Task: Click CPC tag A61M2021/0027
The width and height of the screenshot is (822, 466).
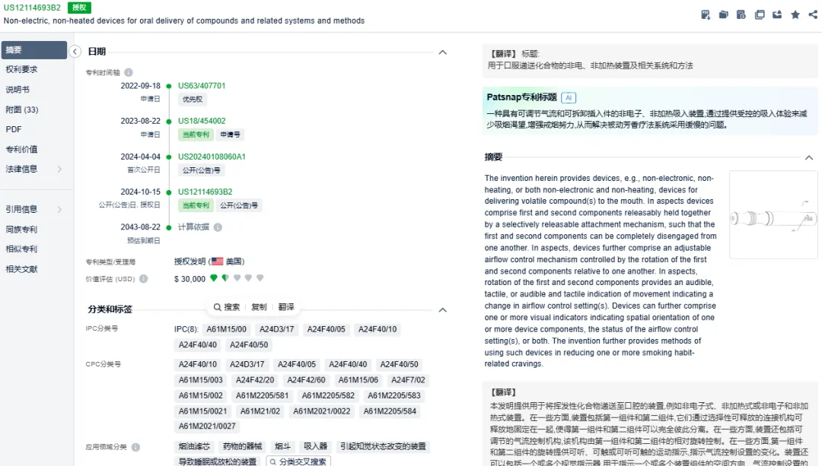Action: [207, 426]
